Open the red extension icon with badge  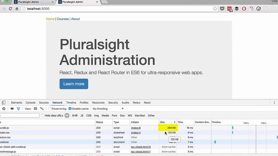click(x=229, y=9)
